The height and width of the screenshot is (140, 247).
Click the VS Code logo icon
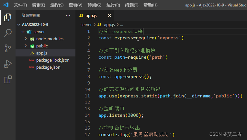(6, 5)
